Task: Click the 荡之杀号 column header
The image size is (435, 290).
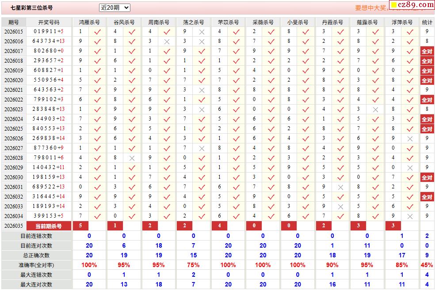Action: pyautogui.click(x=193, y=22)
